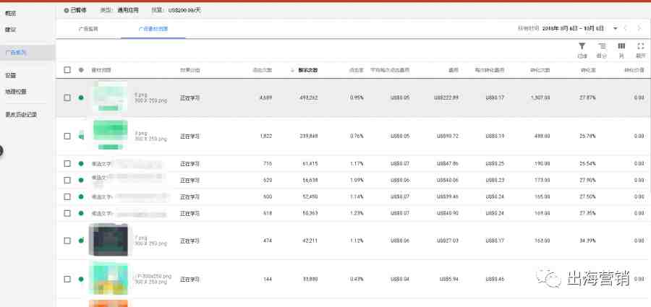Tick checkbox of row with 618 clicks
The image size is (651, 307).
coord(67,213)
